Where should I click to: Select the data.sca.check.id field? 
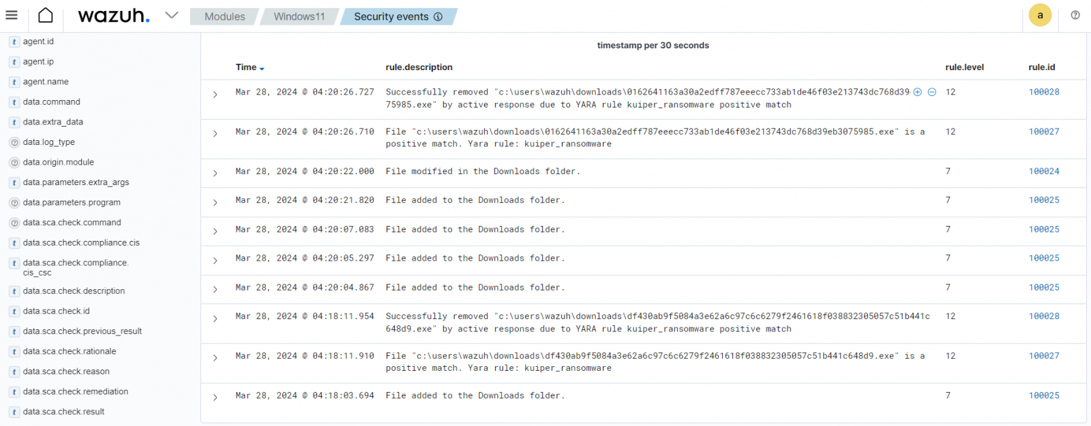click(x=56, y=311)
